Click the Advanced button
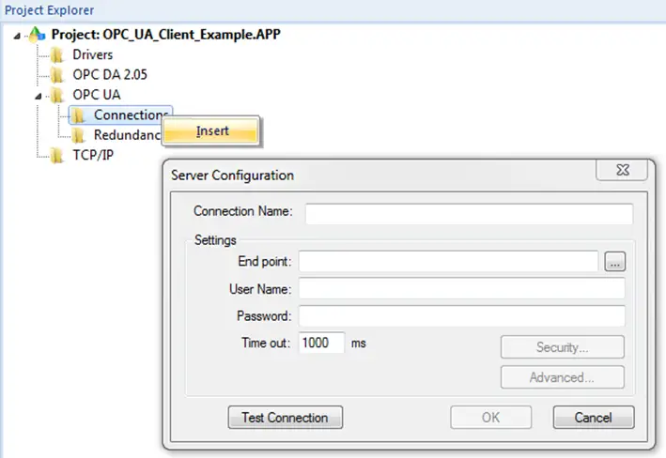Image resolution: width=666 pixels, height=458 pixels. (563, 377)
